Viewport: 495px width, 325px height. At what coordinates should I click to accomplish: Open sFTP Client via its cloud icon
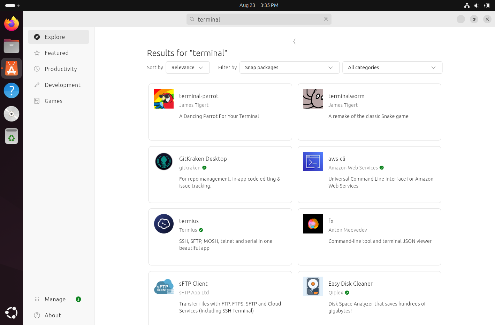[164, 286]
